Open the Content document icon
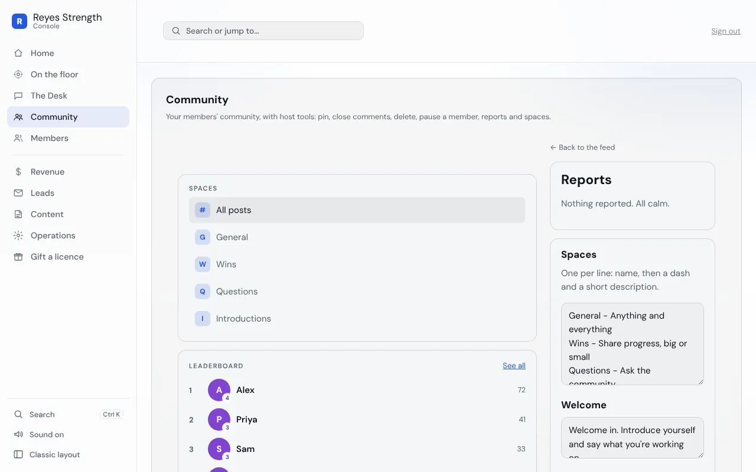Image resolution: width=756 pixels, height=472 pixels. (18, 214)
